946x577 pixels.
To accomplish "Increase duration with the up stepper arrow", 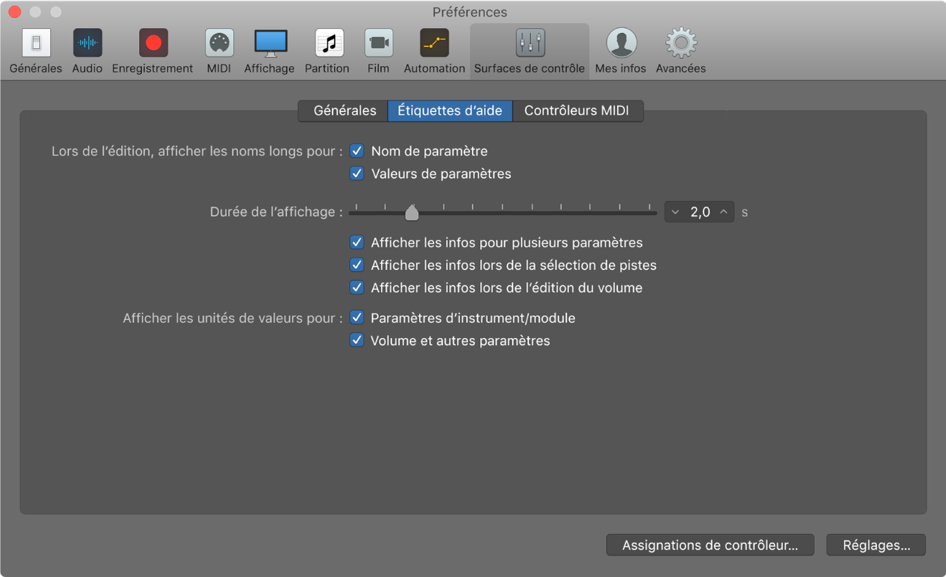I will click(724, 212).
